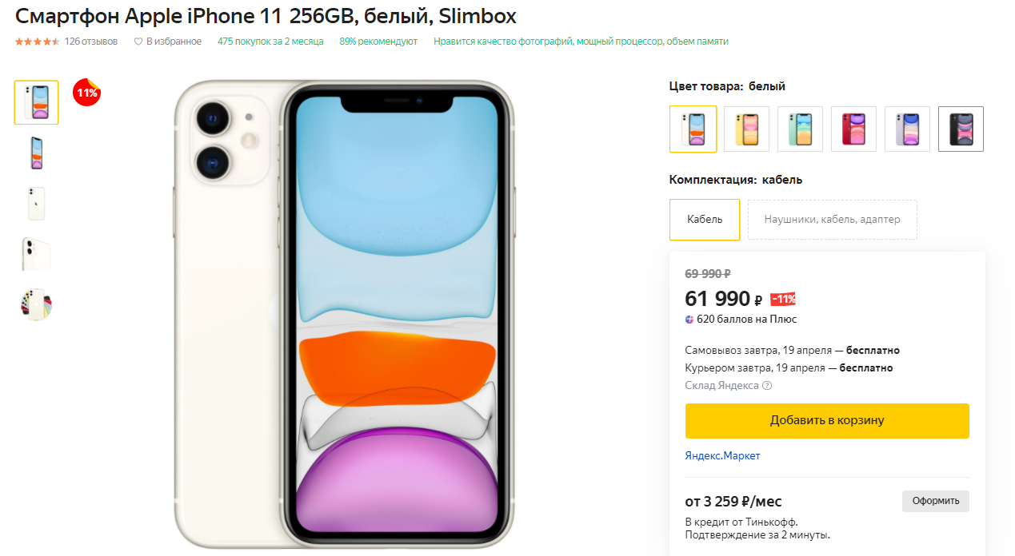Image resolution: width=1015 pixels, height=556 pixels.
Task: Select the Кабель package option
Action: point(705,220)
